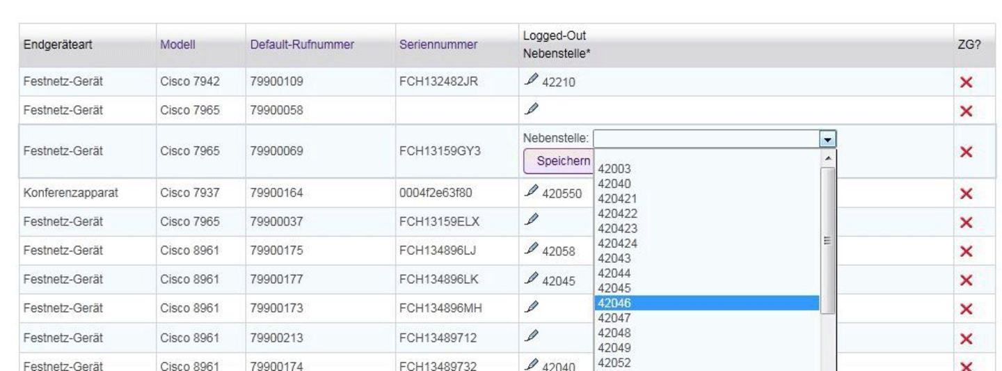1002x371 pixels.
Task: Delete red X for row 79900069
Action: click(966, 152)
